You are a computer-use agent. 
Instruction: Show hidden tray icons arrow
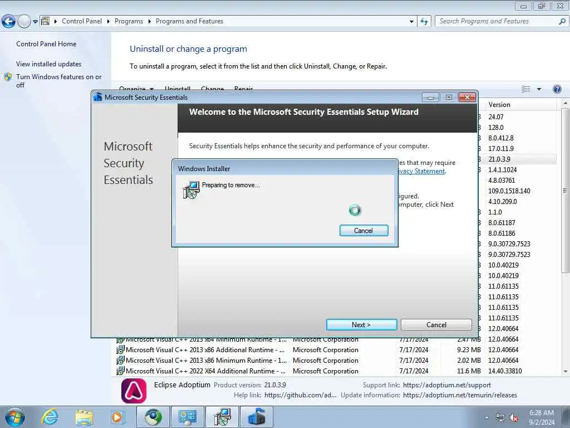(x=487, y=417)
